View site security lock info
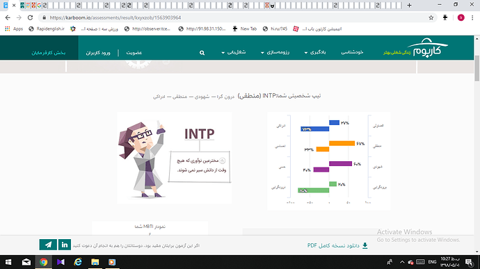Image resolution: width=480 pixels, height=269 pixels. click(44, 18)
